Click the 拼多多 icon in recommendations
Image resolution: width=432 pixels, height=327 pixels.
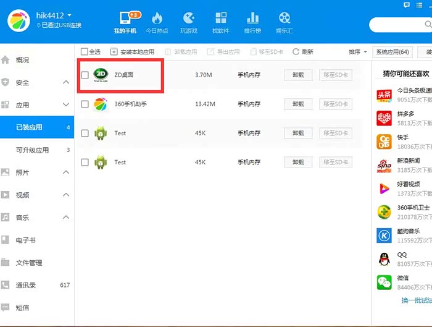[384, 118]
